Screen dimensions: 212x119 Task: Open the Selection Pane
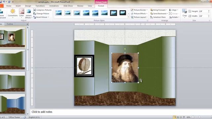tap(158, 17)
